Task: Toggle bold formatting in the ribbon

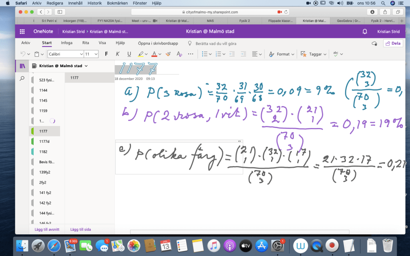Action: tap(106, 54)
